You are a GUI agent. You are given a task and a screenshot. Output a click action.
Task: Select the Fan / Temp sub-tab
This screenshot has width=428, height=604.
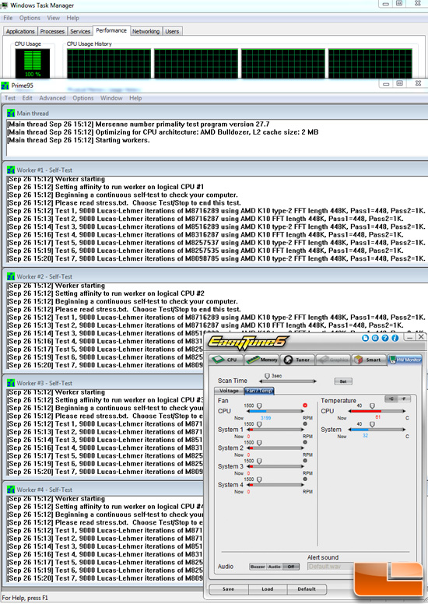point(259,391)
